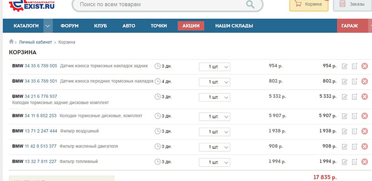Add-to-list icon for item 34 35 6 789 505
372x181 pixels.
tap(354, 66)
